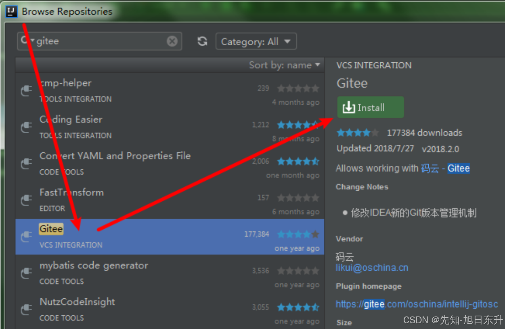Click the star rating of mybatis code generator

[298, 271]
